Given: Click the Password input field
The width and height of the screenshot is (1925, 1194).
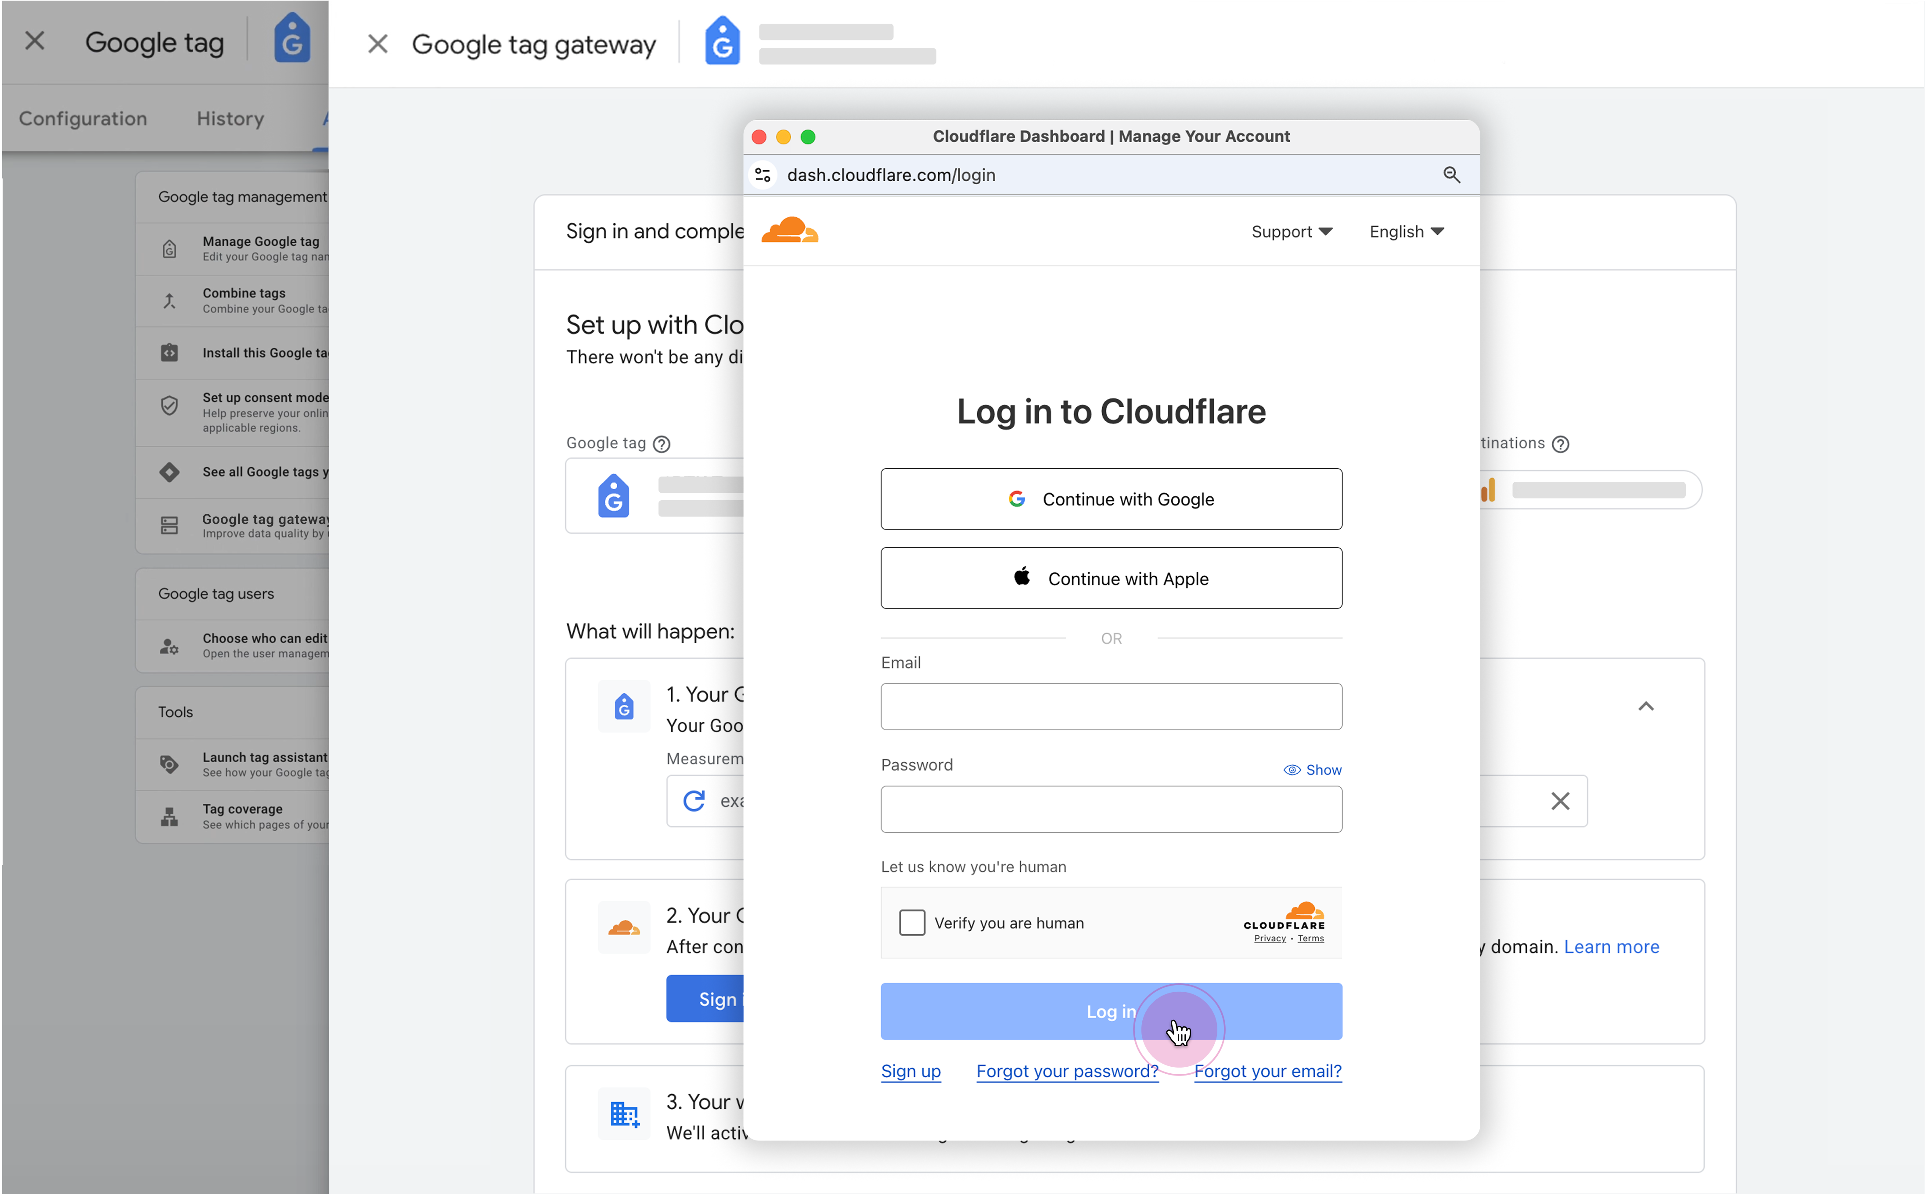Looking at the screenshot, I should coord(1111,809).
